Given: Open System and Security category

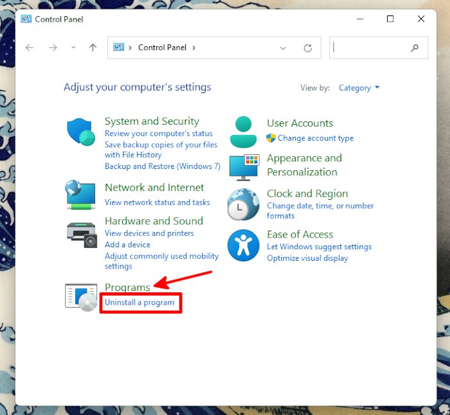Looking at the screenshot, I should click(152, 121).
